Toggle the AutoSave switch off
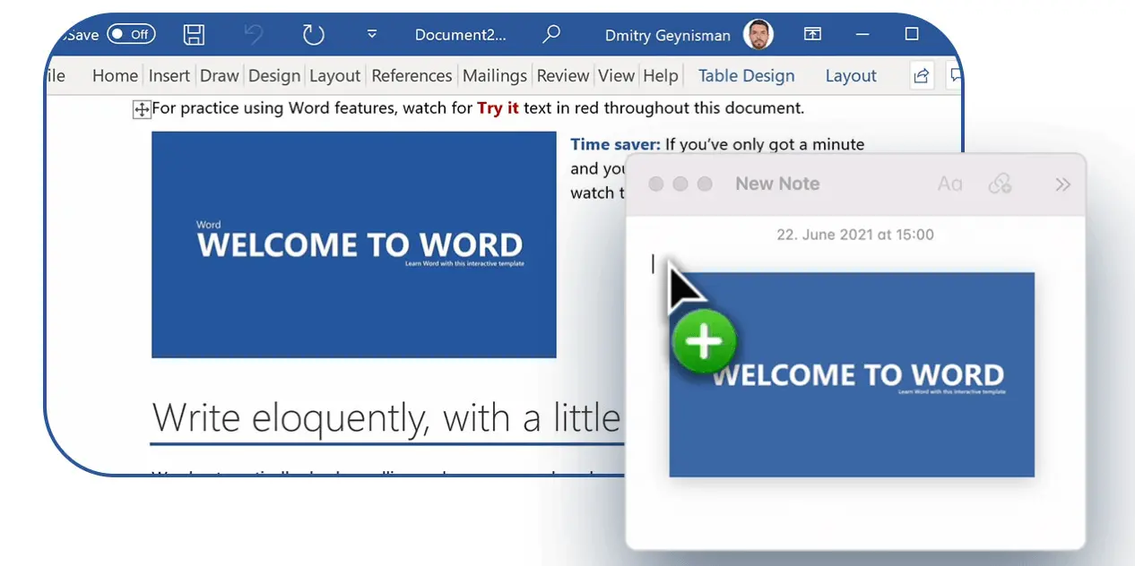This screenshot has width=1135, height=566. pyautogui.click(x=131, y=35)
